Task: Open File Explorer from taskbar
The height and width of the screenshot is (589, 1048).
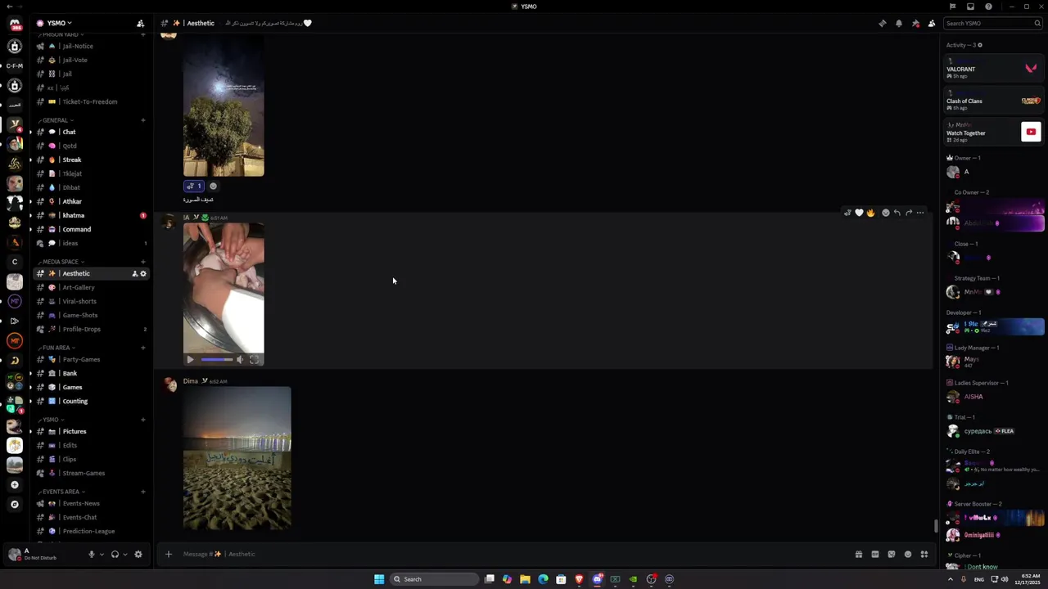Action: click(x=525, y=579)
